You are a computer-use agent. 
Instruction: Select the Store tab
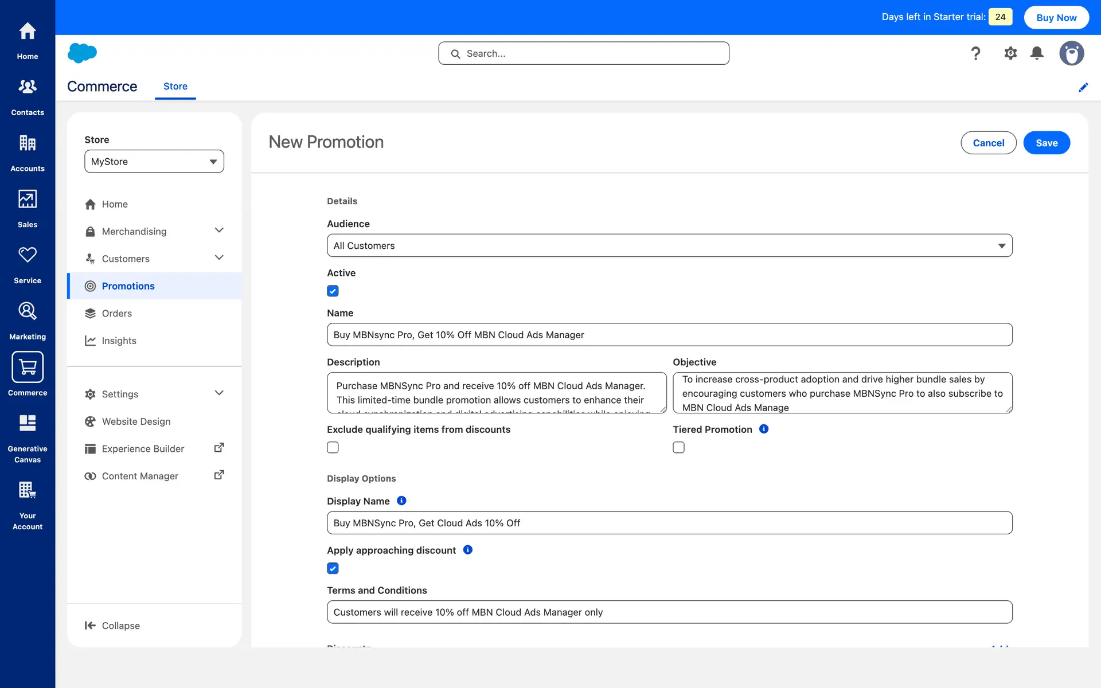pos(175,86)
